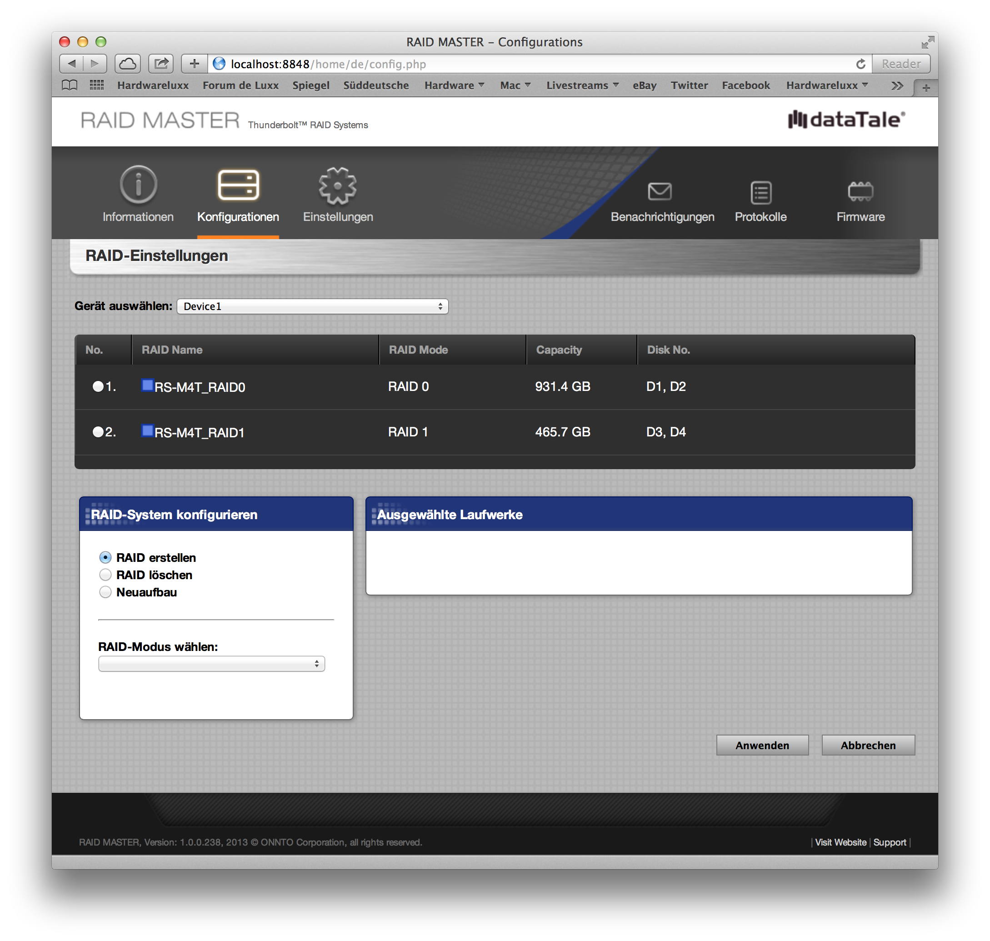Click the Abbrechen button

tap(868, 745)
